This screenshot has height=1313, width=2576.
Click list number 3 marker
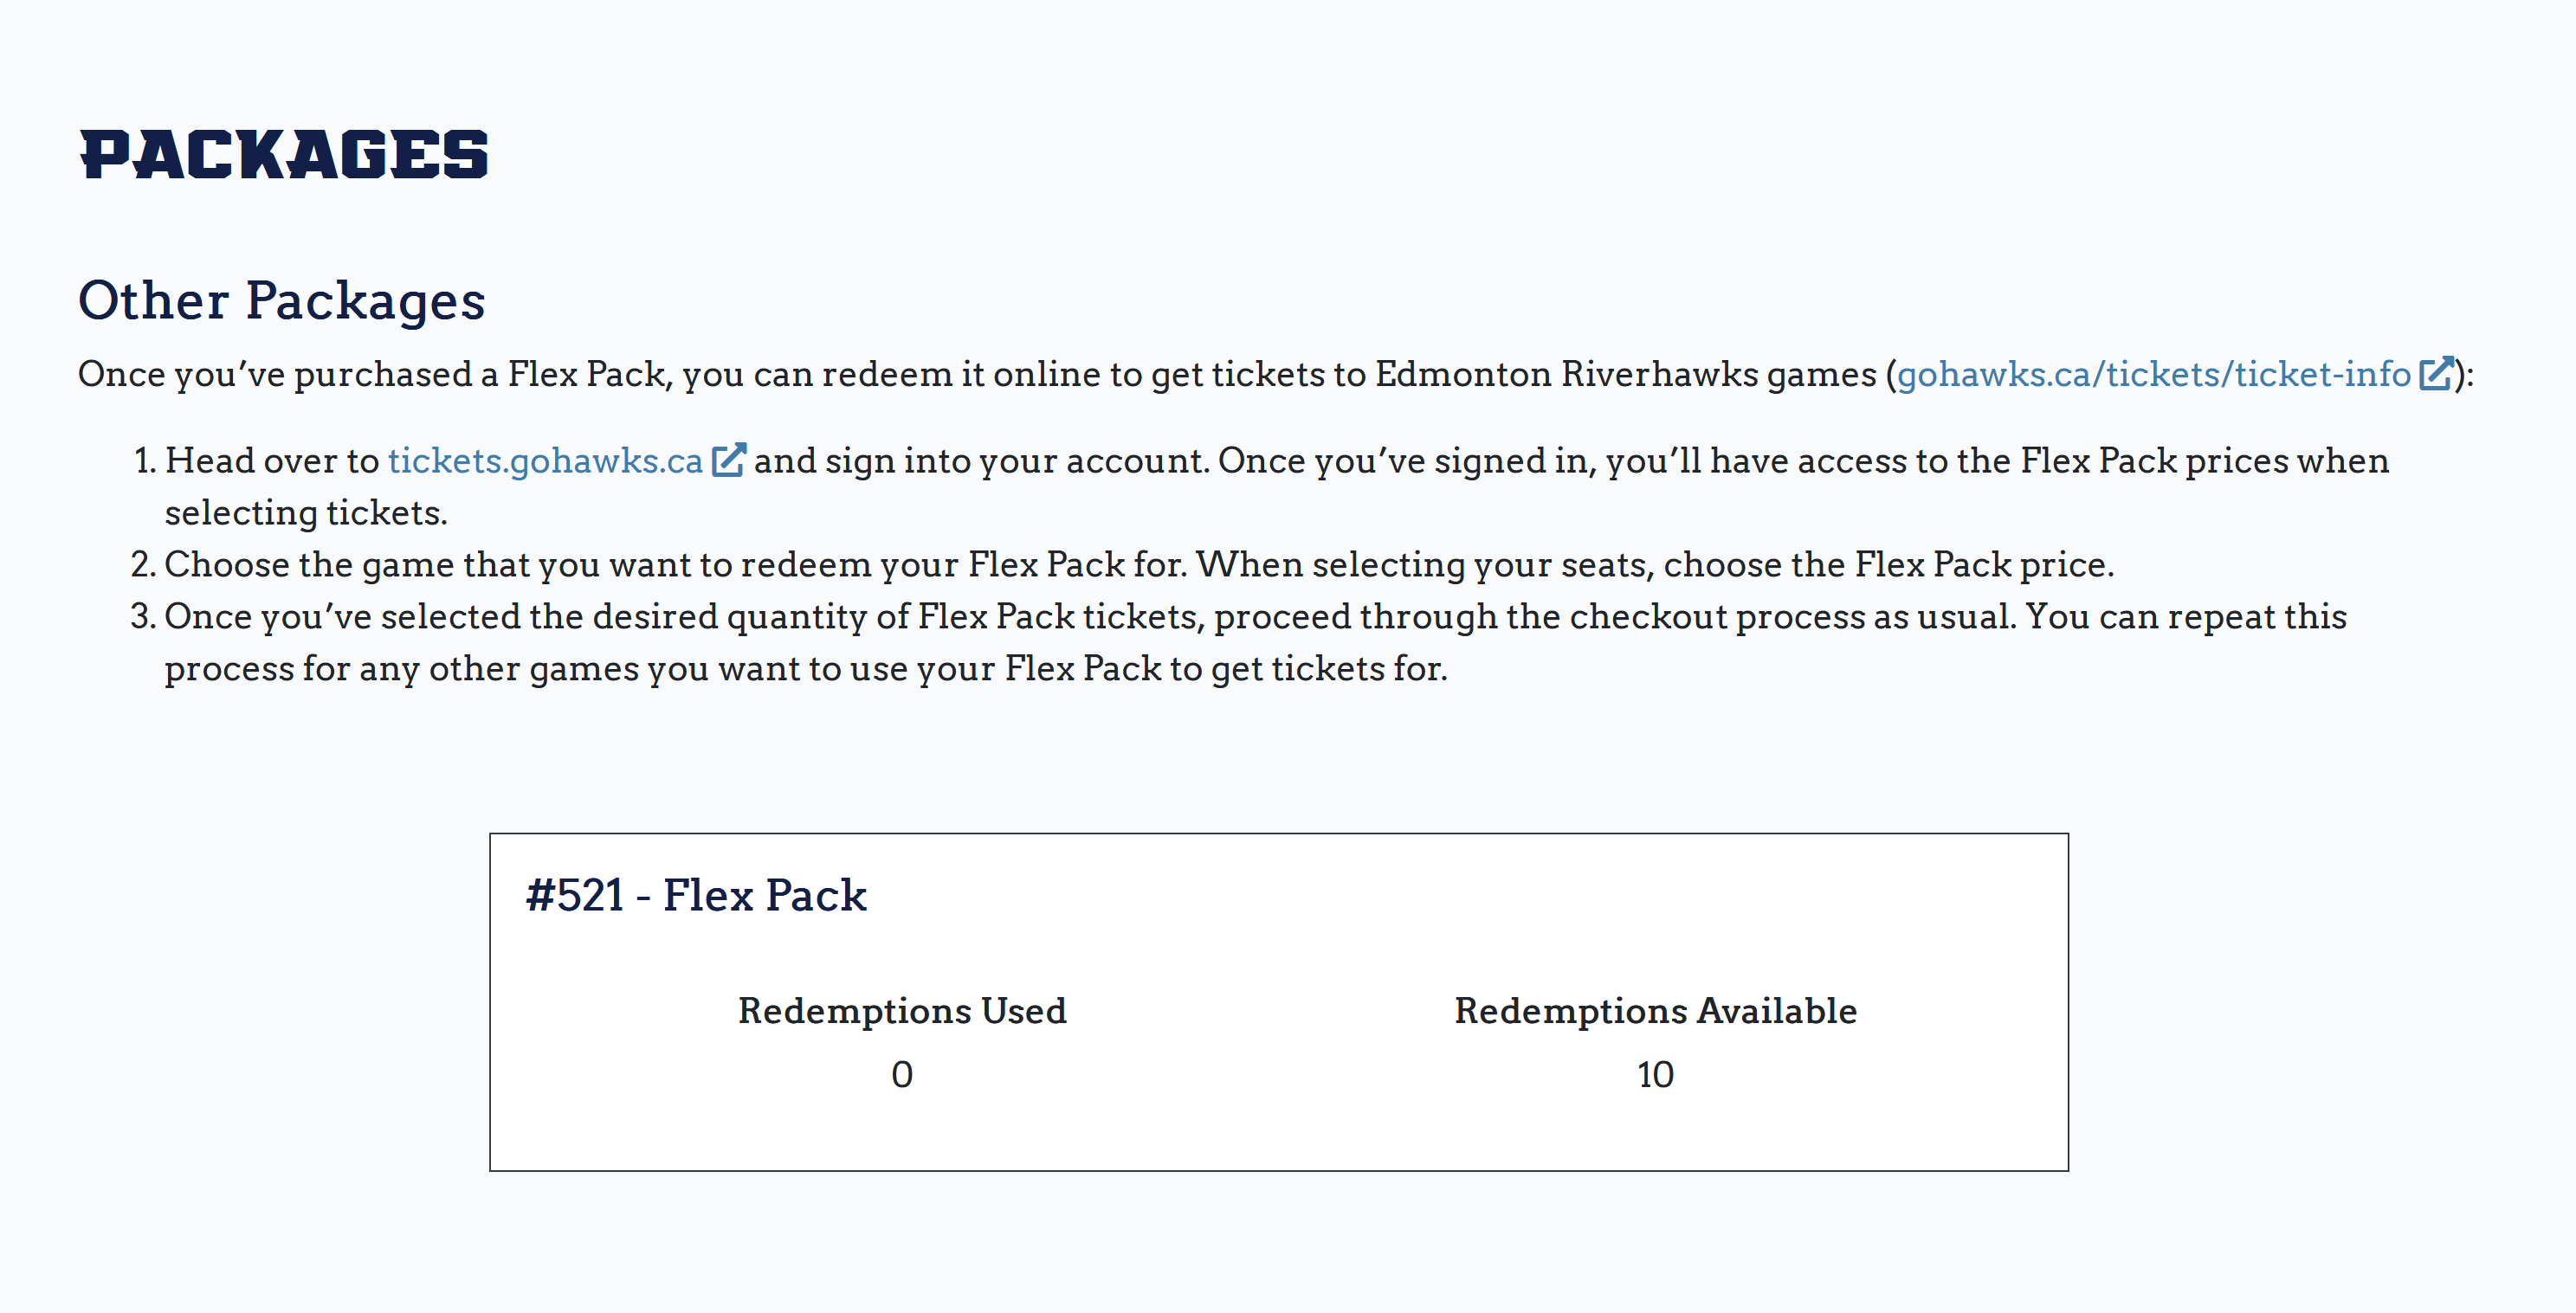pyautogui.click(x=143, y=617)
